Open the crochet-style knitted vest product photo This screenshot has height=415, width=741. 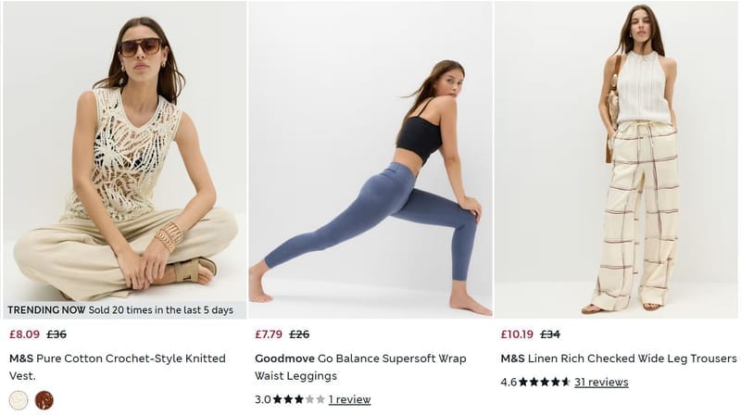[x=125, y=151]
